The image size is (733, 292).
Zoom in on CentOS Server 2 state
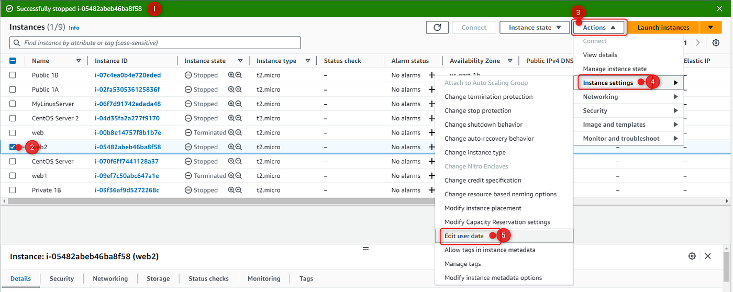coord(231,118)
